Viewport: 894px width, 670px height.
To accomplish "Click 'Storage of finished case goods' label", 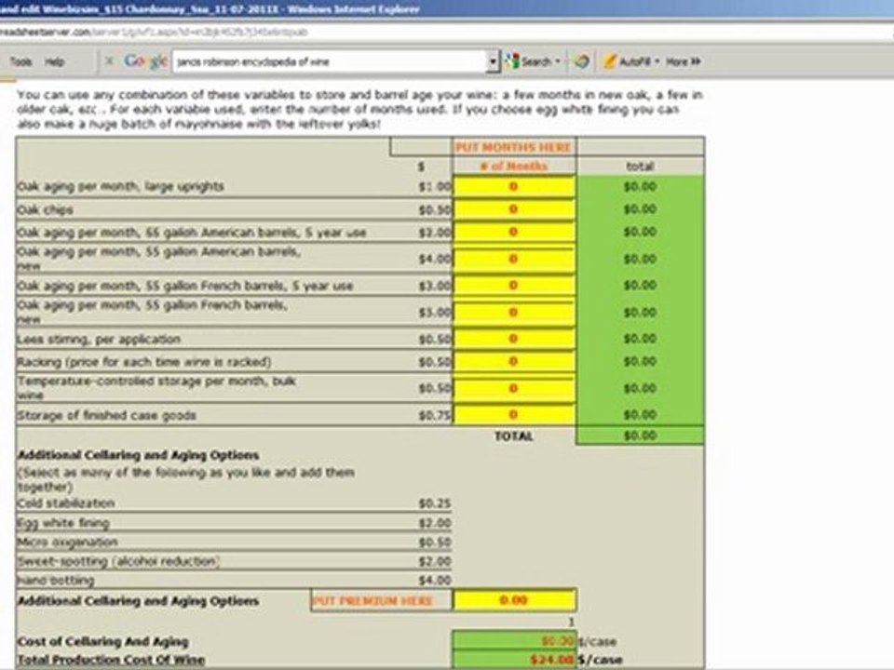I will click(106, 415).
